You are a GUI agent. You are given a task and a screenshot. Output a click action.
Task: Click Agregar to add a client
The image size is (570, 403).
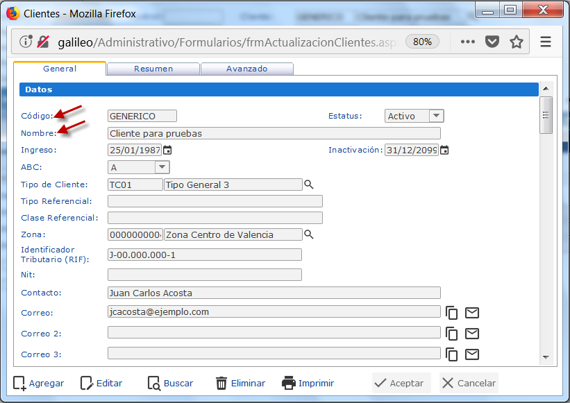(39, 383)
